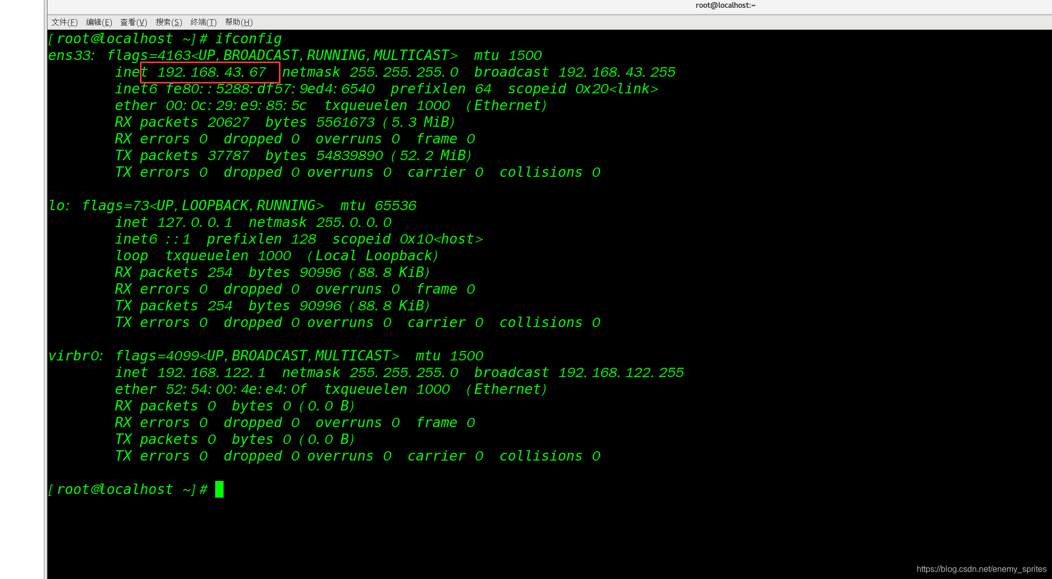Click the ens33 interface name

tap(71, 55)
